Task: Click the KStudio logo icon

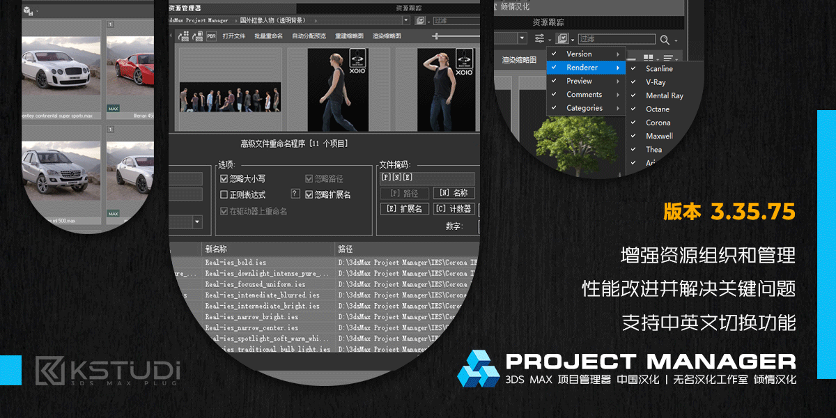Action: pyautogui.click(x=50, y=371)
